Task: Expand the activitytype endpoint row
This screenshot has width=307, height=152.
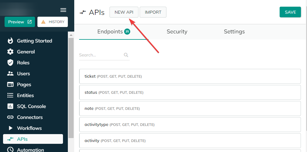Action: (190, 124)
